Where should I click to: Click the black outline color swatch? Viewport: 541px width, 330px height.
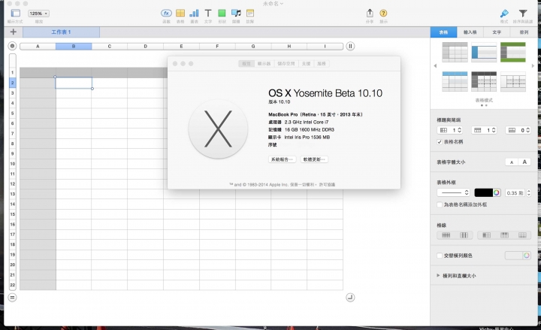coord(483,192)
